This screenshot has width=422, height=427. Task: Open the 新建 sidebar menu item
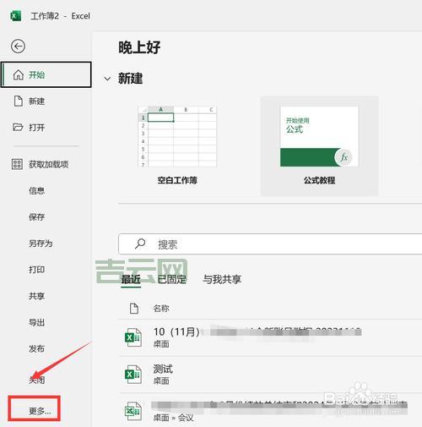36,101
